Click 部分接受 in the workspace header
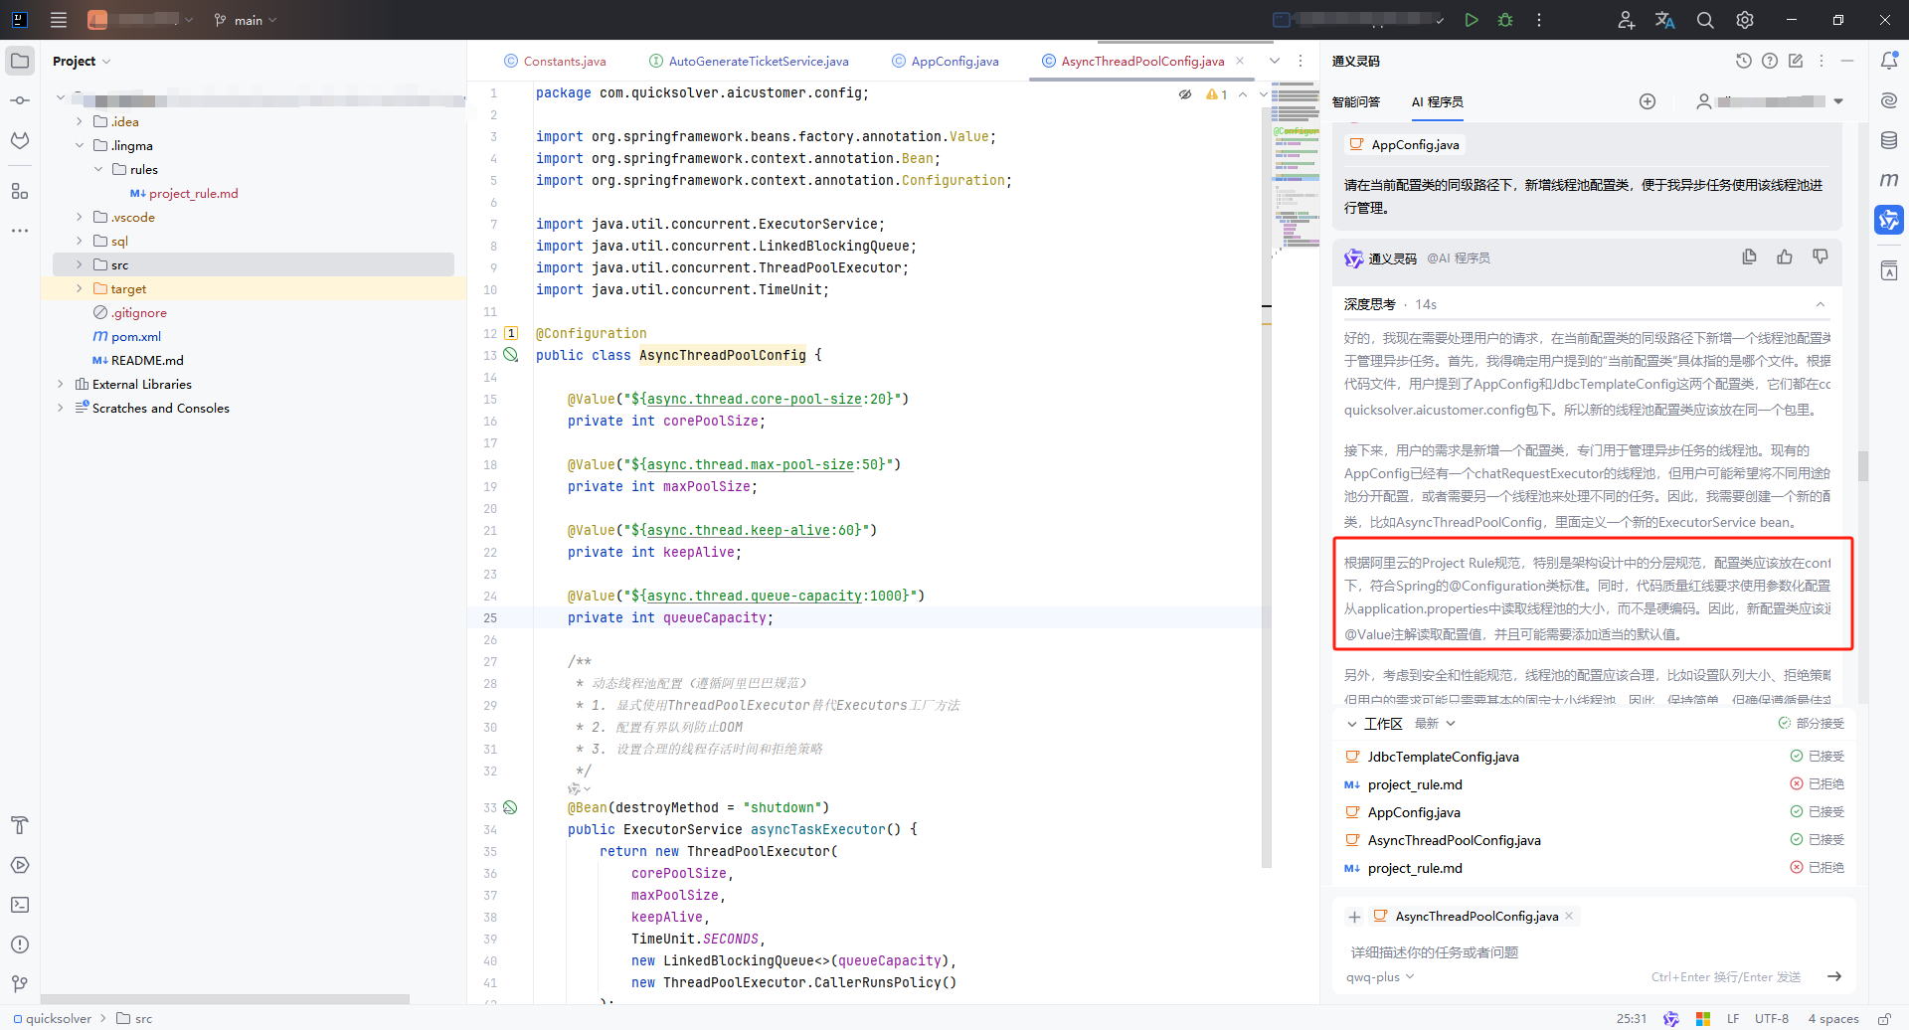The image size is (1909, 1030). [x=1812, y=724]
